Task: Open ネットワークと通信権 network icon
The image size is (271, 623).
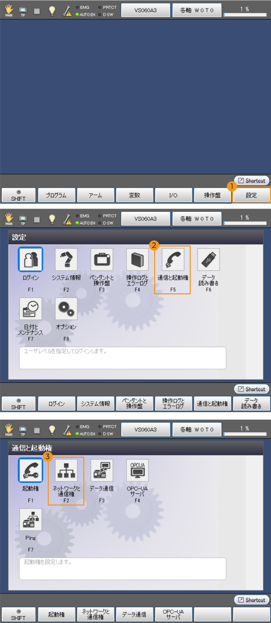Action: point(66,470)
